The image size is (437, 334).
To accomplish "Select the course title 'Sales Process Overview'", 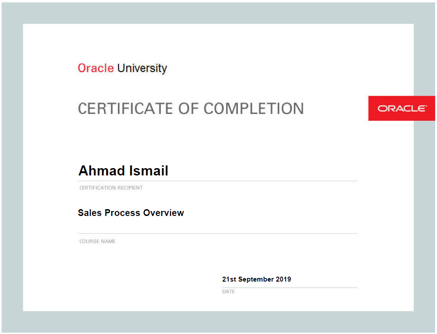I will point(131,213).
